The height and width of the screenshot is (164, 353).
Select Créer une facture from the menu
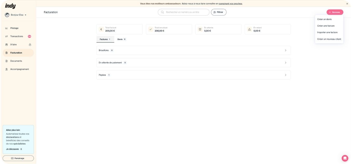(326, 26)
